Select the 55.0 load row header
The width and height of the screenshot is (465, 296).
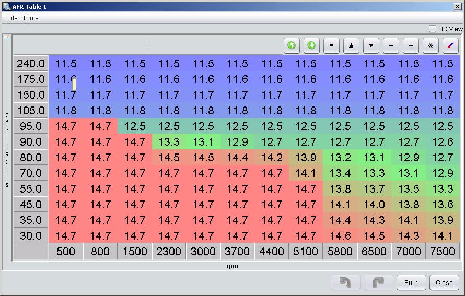click(x=31, y=189)
